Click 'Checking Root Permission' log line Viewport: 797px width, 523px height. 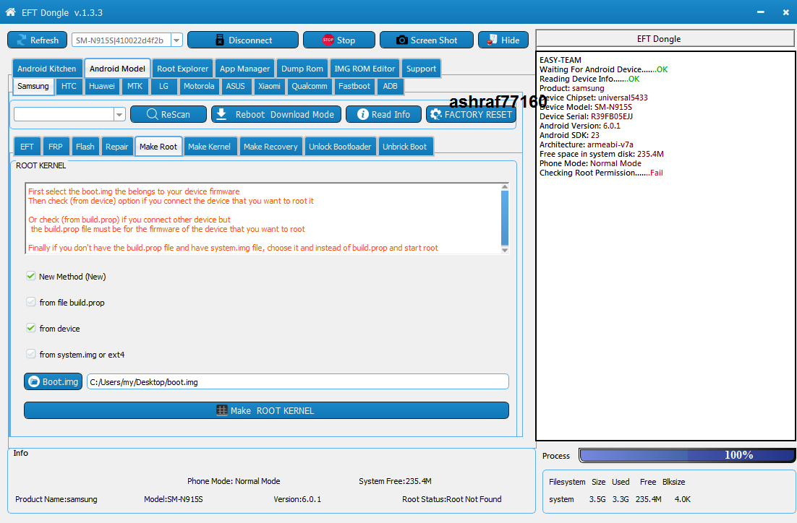(x=601, y=173)
